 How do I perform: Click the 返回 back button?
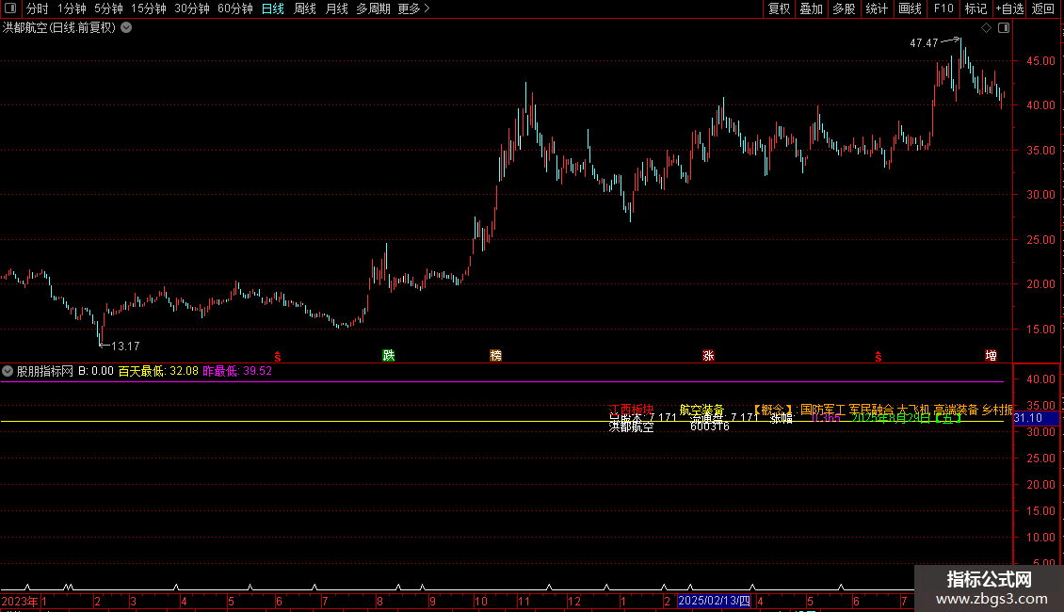[1043, 8]
